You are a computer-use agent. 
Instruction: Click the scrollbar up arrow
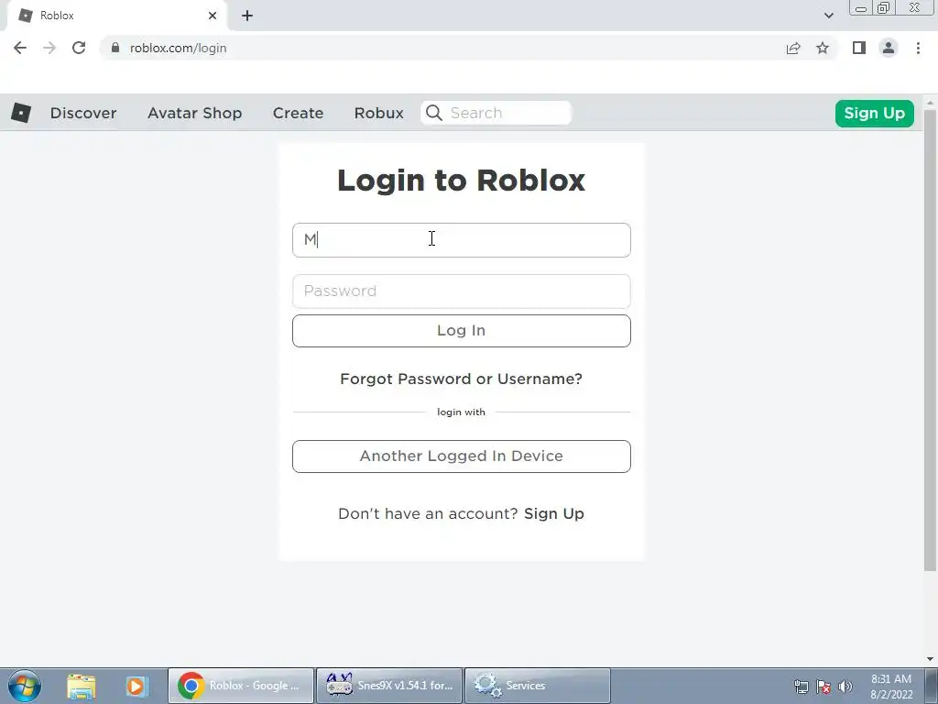pos(931,103)
